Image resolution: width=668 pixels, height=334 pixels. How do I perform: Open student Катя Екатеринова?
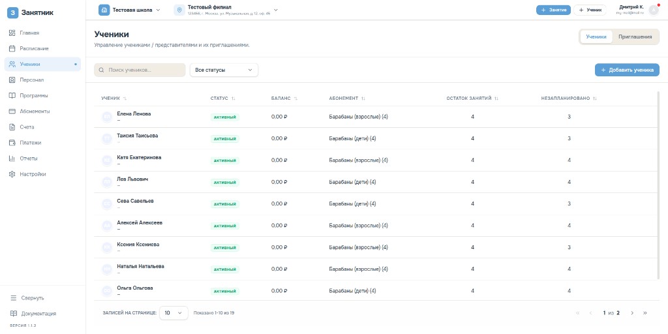click(x=139, y=158)
